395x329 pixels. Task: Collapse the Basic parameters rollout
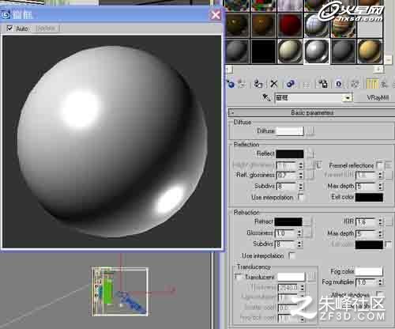[312, 113]
